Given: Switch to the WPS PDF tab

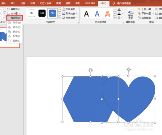Looking at the screenshot, I should [90, 3].
